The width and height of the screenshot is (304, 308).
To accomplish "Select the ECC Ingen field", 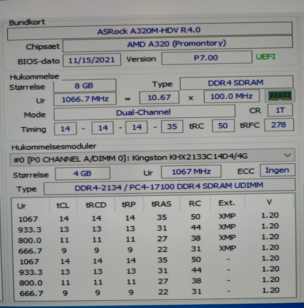I will pyautogui.click(x=277, y=170).
